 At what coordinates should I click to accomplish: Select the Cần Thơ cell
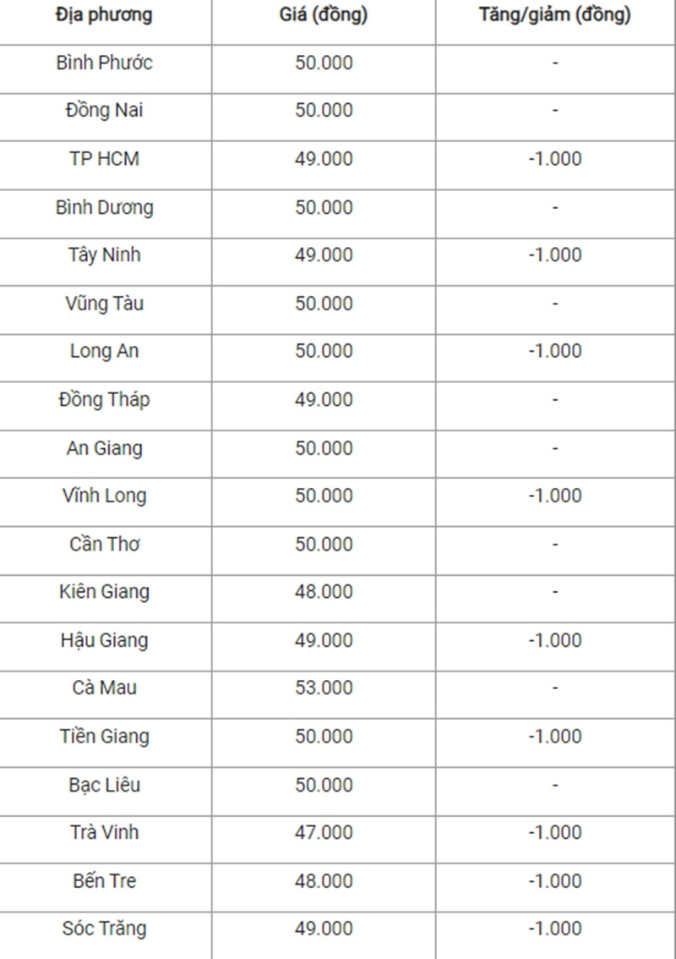tap(104, 544)
